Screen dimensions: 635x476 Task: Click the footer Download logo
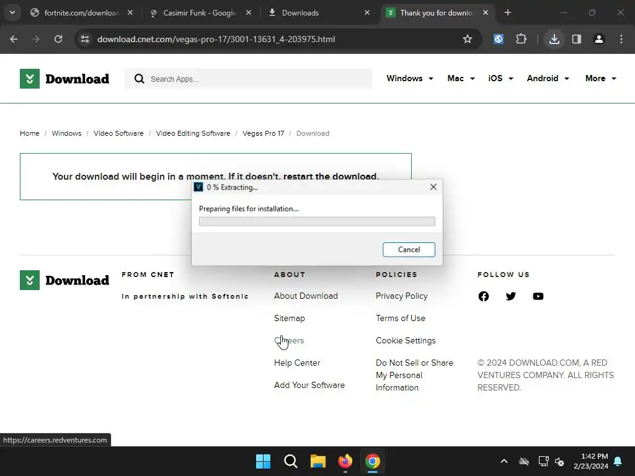click(x=64, y=280)
